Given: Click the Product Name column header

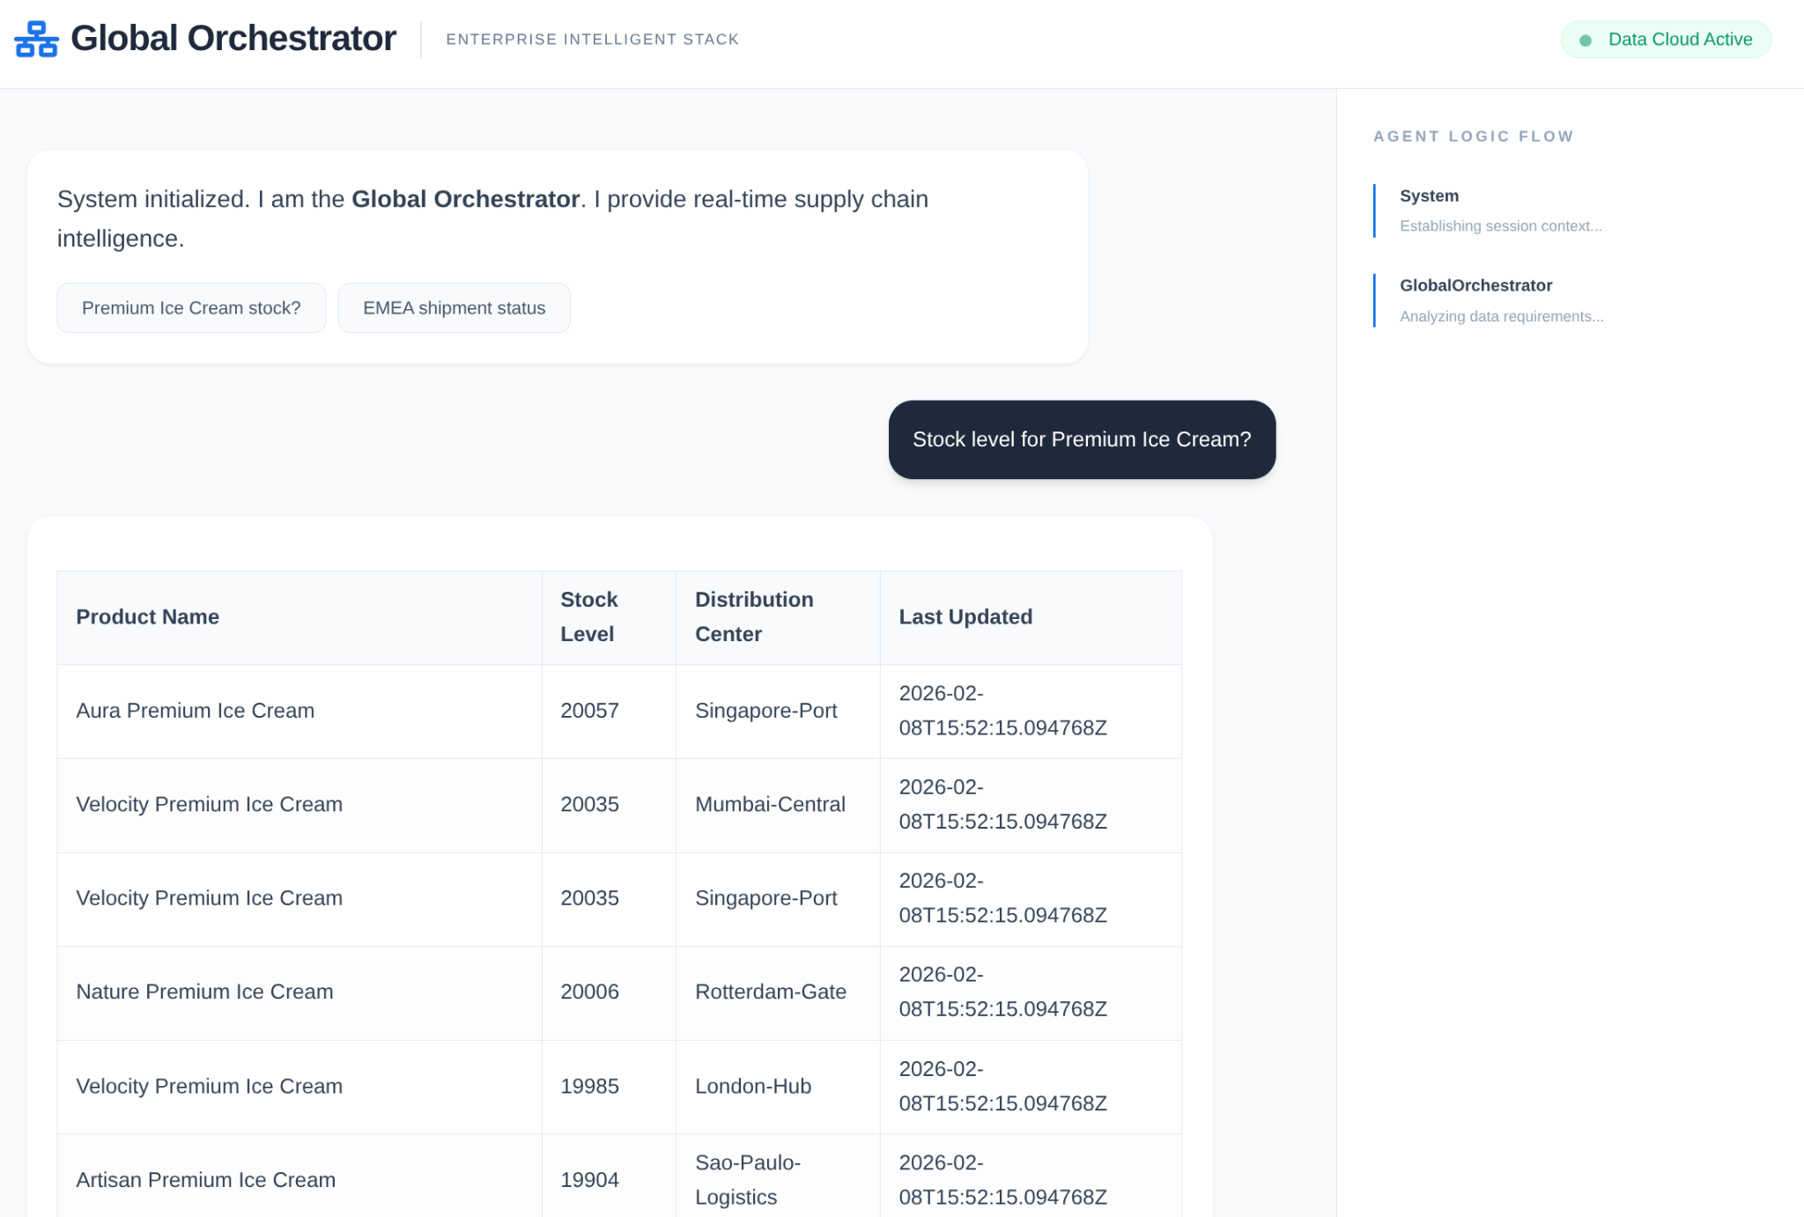Looking at the screenshot, I should point(147,617).
